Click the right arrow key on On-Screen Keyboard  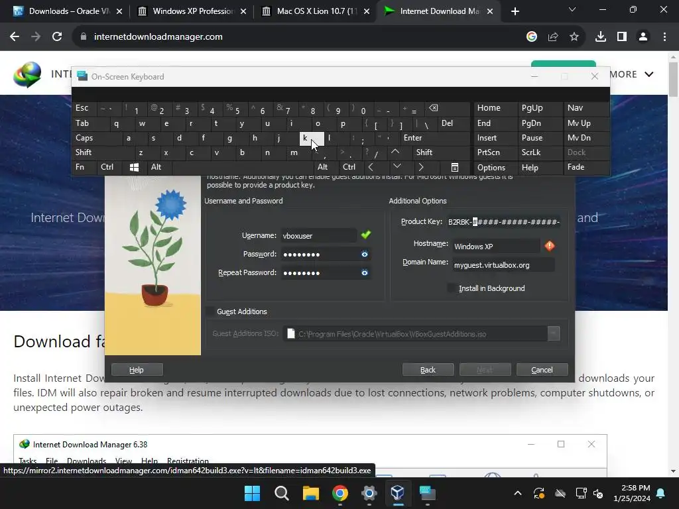pyautogui.click(x=421, y=167)
